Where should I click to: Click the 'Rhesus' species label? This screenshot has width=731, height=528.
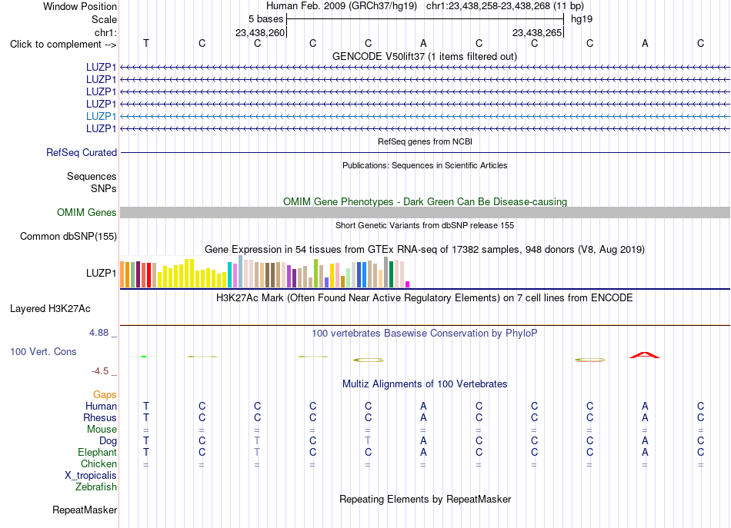100,418
